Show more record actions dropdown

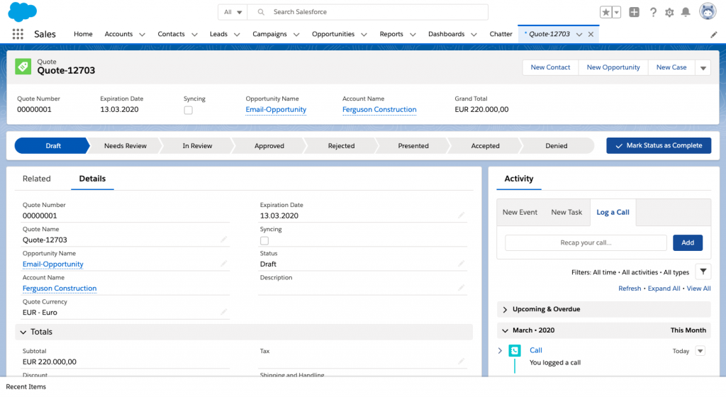point(703,68)
